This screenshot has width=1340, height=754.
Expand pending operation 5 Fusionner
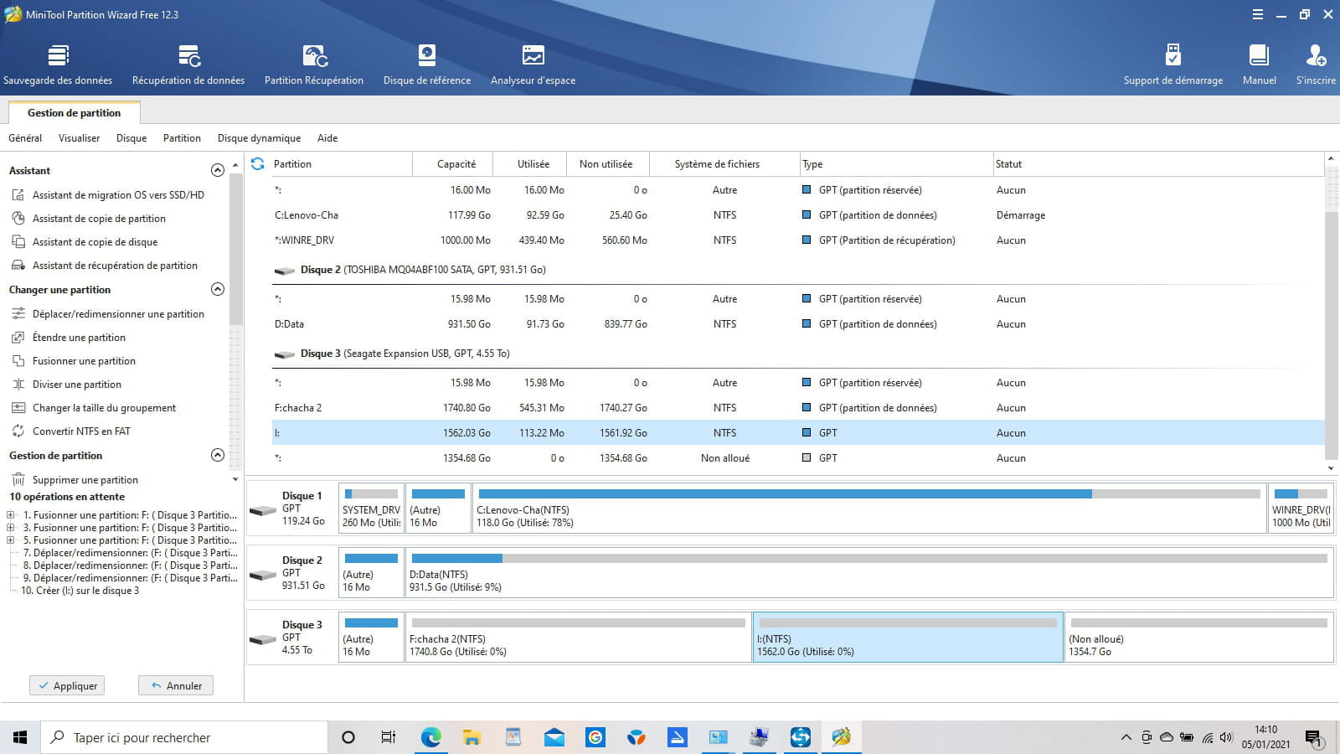pyautogui.click(x=11, y=540)
